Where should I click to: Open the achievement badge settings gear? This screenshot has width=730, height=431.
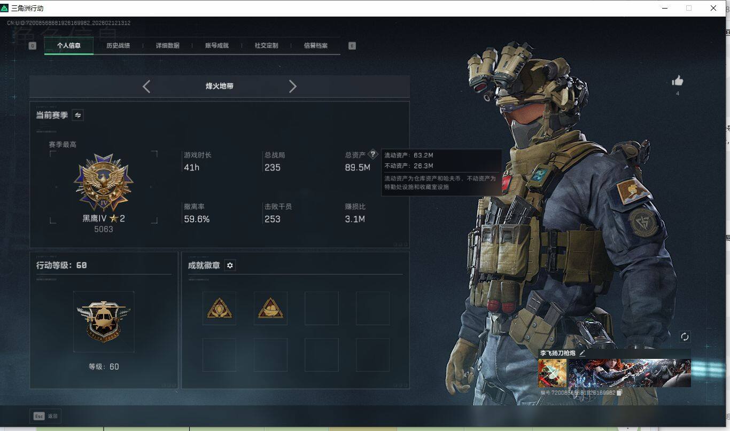[x=230, y=265]
